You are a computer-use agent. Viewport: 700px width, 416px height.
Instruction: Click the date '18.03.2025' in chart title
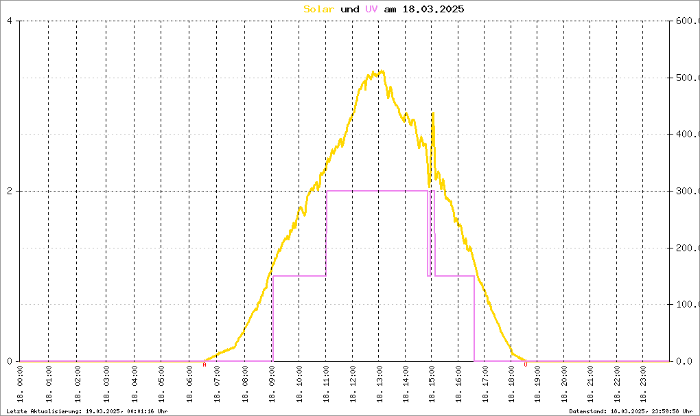(x=434, y=10)
